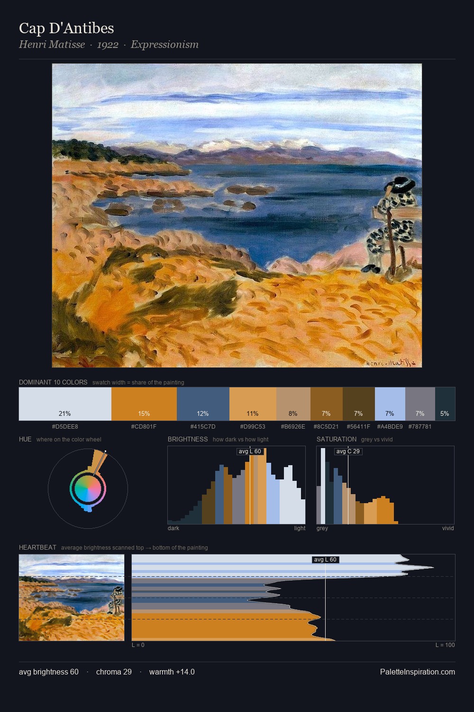This screenshot has height=712, width=474.
Task: Click "how dark vs how light" caption
Action: [241, 440]
